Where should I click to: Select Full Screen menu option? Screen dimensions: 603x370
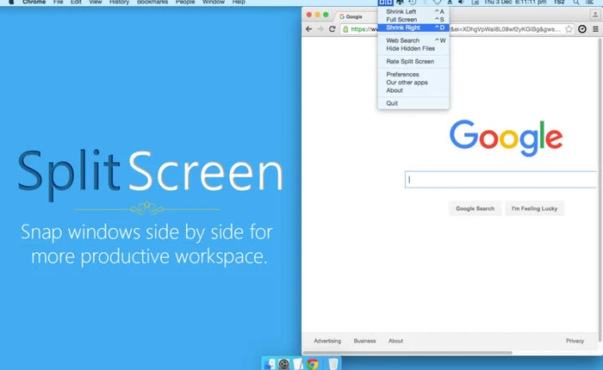coord(401,19)
